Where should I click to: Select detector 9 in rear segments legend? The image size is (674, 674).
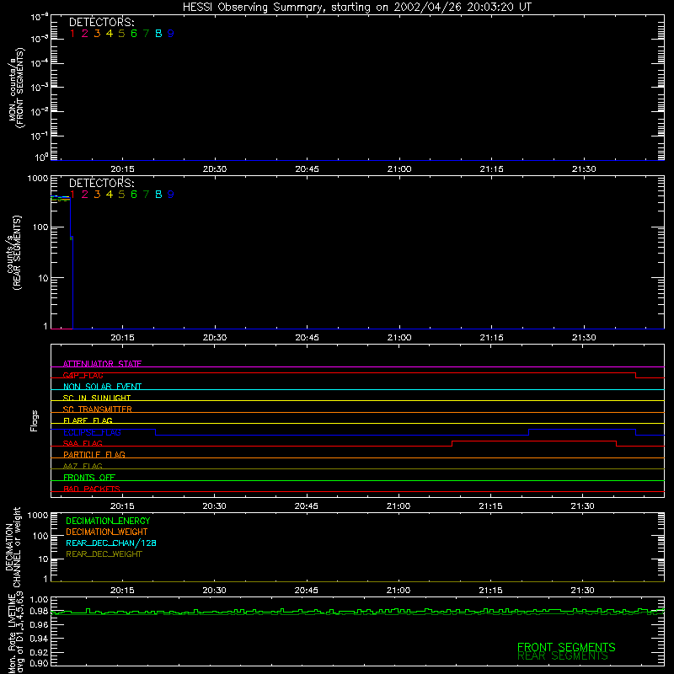(171, 195)
